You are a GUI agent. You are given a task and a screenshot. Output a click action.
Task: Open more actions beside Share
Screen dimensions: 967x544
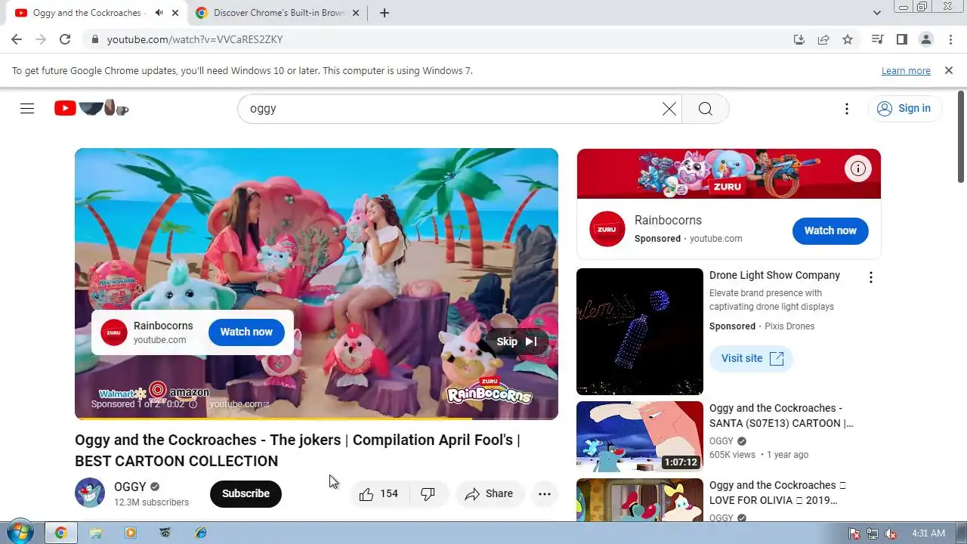545,493
